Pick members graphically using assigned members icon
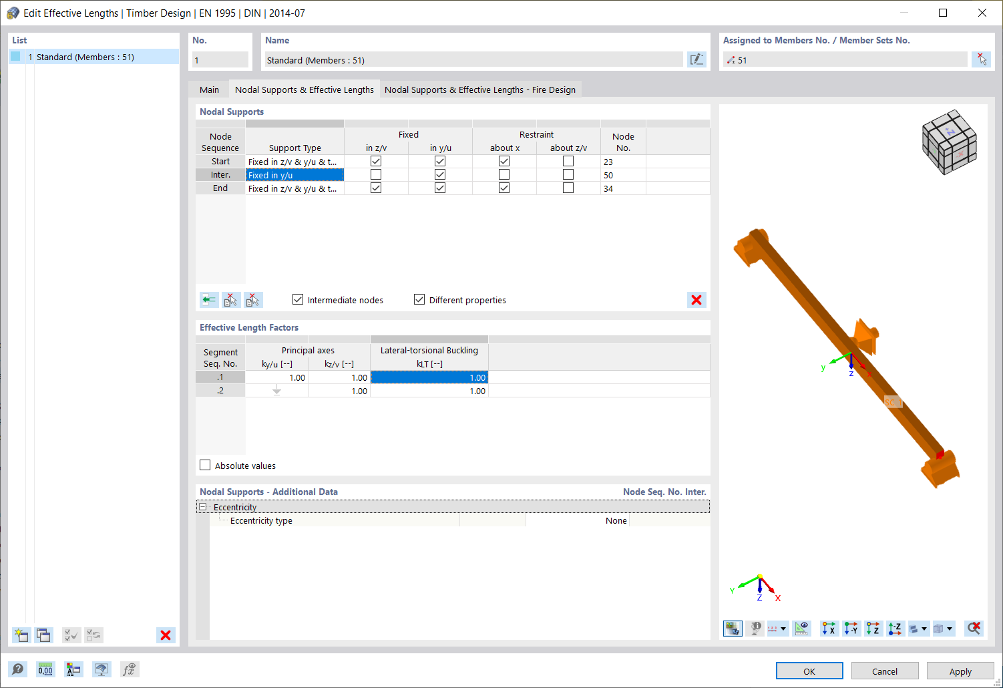 click(981, 59)
